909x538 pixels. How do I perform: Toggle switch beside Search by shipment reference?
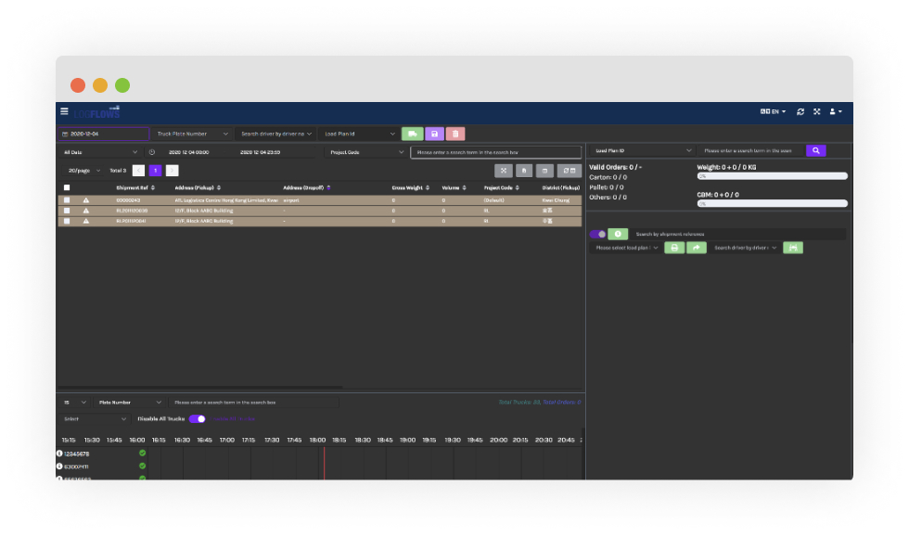point(597,234)
